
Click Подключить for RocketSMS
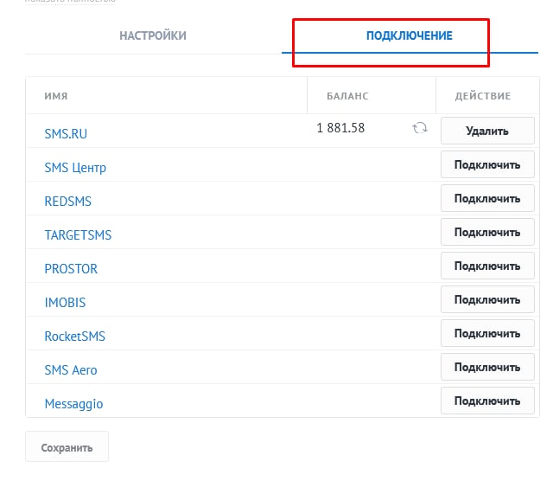[x=487, y=333]
